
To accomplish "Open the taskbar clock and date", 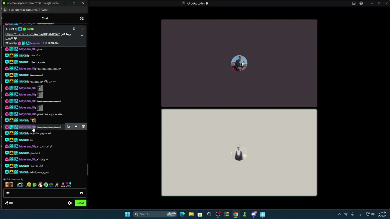I will 382,214.
